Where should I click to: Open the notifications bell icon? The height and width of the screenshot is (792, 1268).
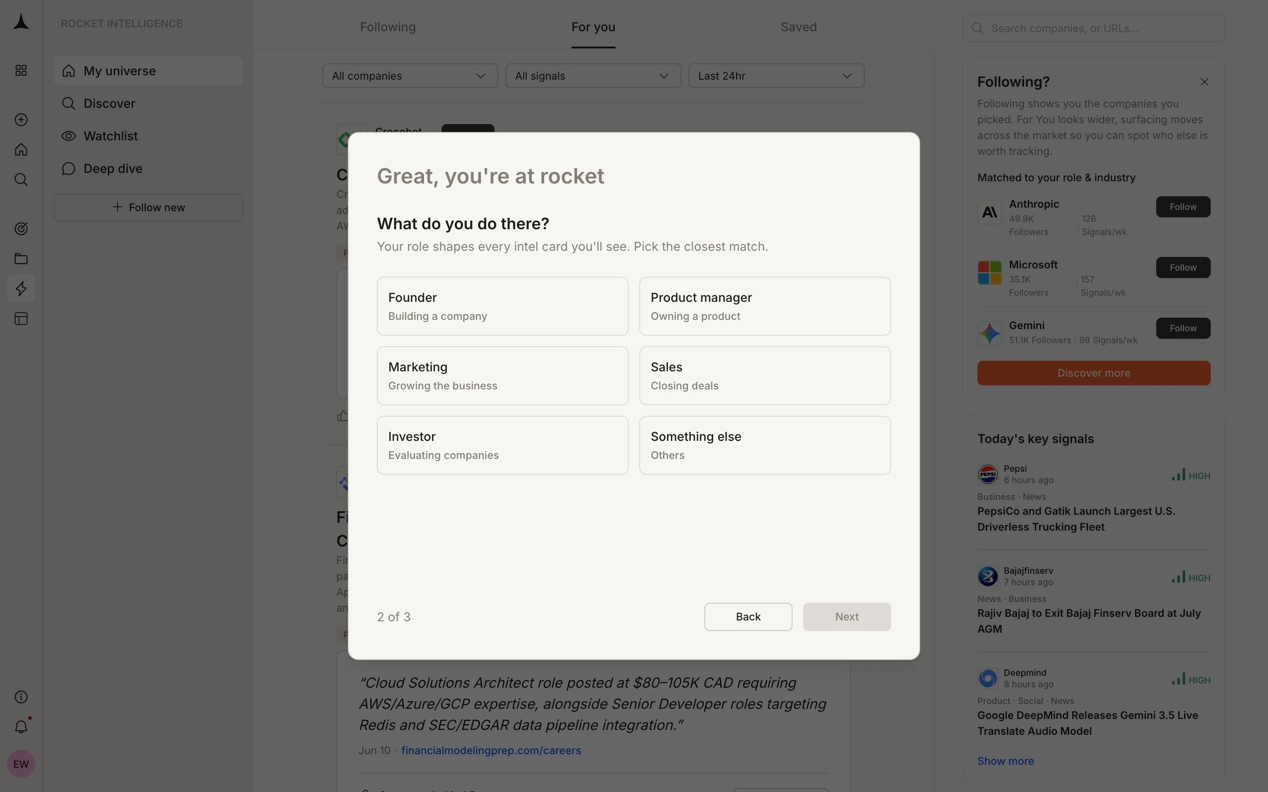[21, 726]
